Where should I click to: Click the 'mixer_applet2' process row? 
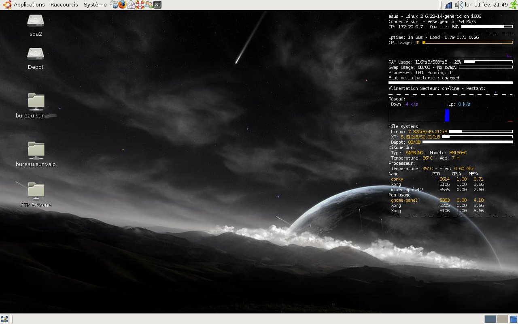pyautogui.click(x=437, y=190)
